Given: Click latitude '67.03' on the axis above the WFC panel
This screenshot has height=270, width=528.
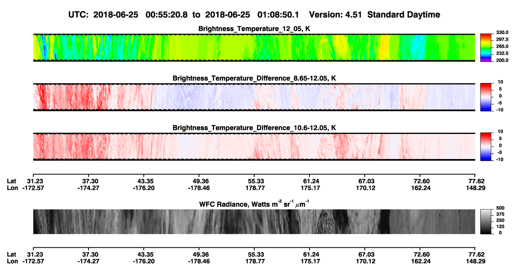Looking at the screenshot, I should pyautogui.click(x=366, y=181).
